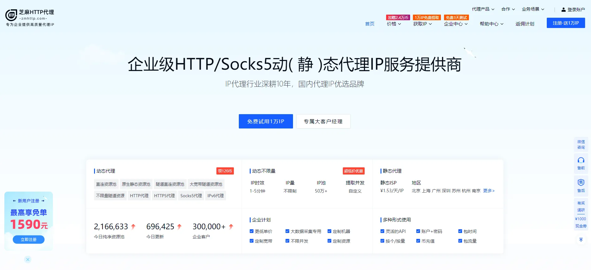Click 登录账户 link
This screenshot has height=270, width=591.
coord(576,10)
